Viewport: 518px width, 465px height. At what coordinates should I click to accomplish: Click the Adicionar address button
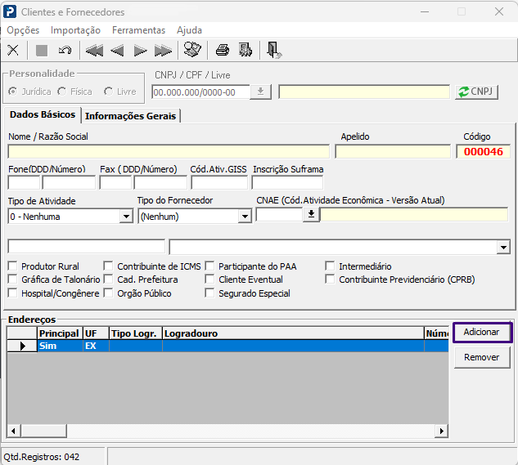click(482, 332)
